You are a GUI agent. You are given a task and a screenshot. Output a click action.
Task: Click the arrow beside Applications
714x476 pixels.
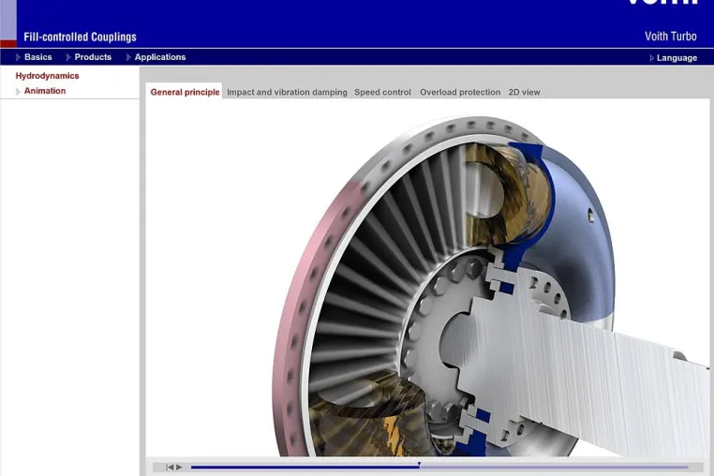tap(128, 57)
